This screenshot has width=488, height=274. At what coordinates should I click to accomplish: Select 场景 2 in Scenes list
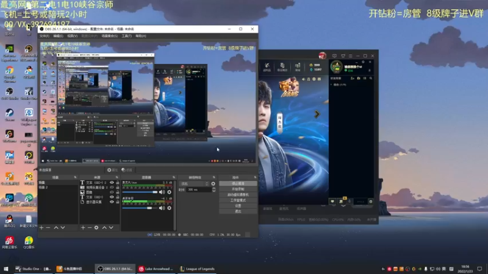[58, 188]
